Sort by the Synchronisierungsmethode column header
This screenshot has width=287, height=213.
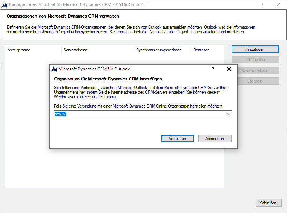(162, 50)
